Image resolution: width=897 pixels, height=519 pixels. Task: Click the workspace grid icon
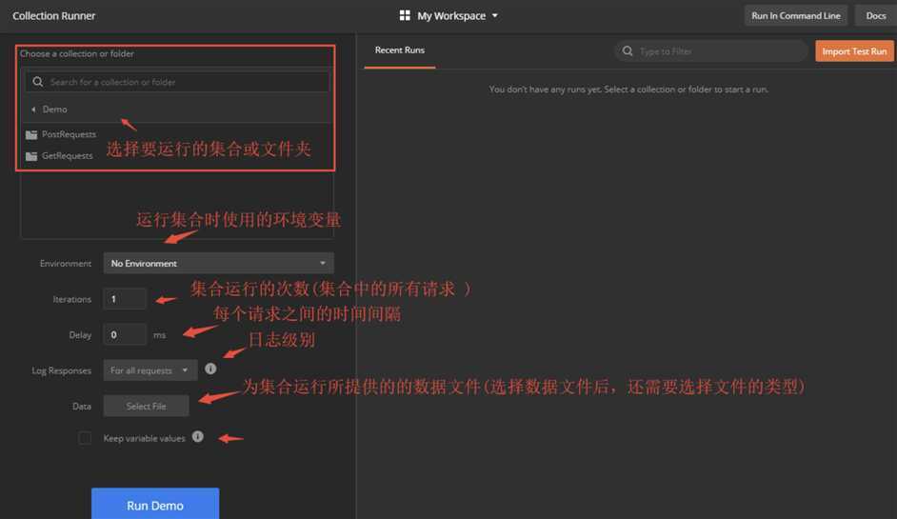(x=405, y=15)
